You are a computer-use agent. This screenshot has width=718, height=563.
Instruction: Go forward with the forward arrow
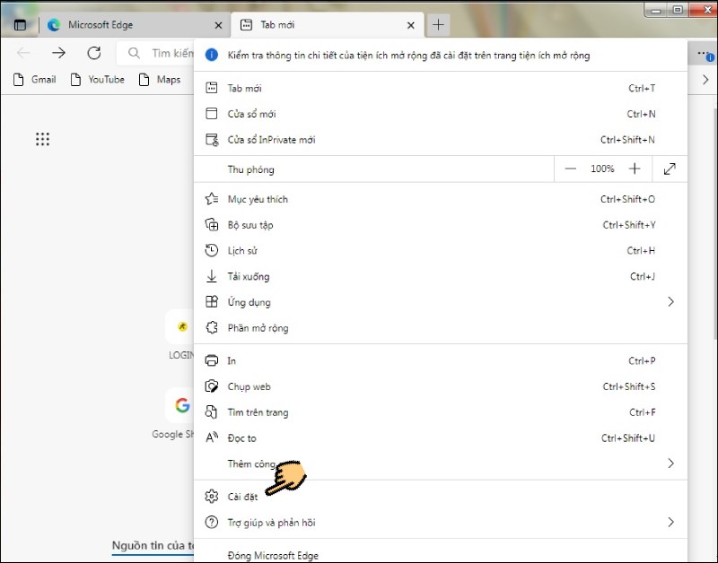(58, 53)
